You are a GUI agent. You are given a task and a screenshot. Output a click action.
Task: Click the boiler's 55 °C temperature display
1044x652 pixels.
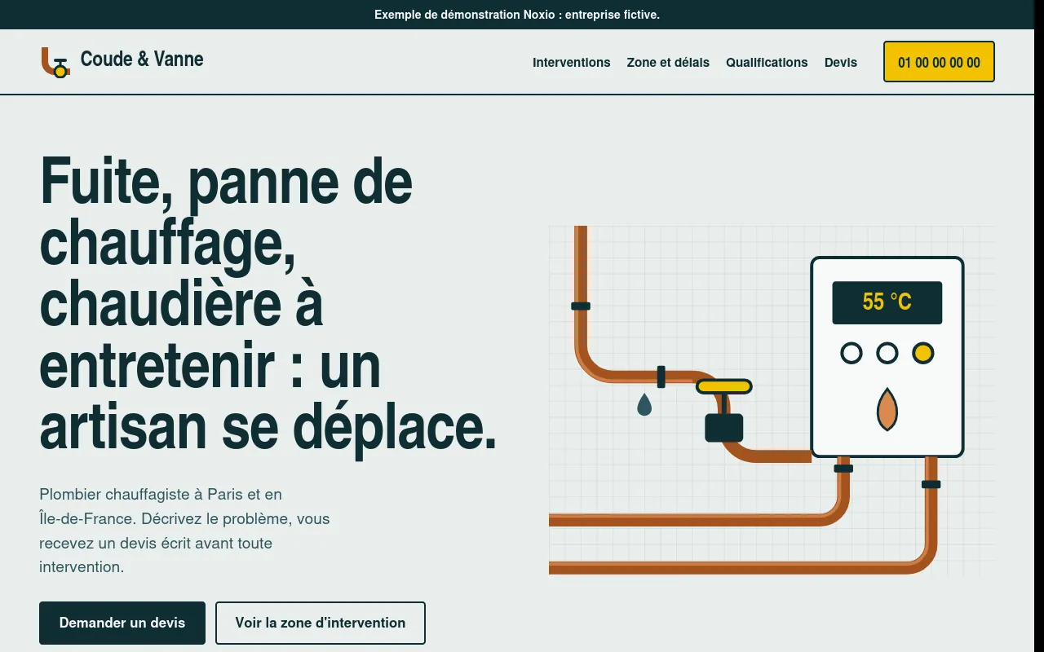(x=887, y=302)
